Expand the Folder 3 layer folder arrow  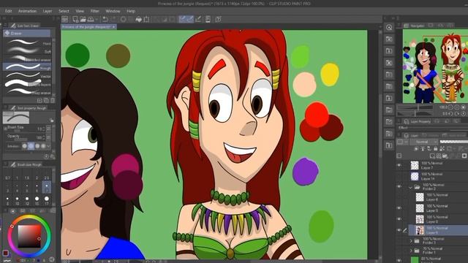[411, 241]
